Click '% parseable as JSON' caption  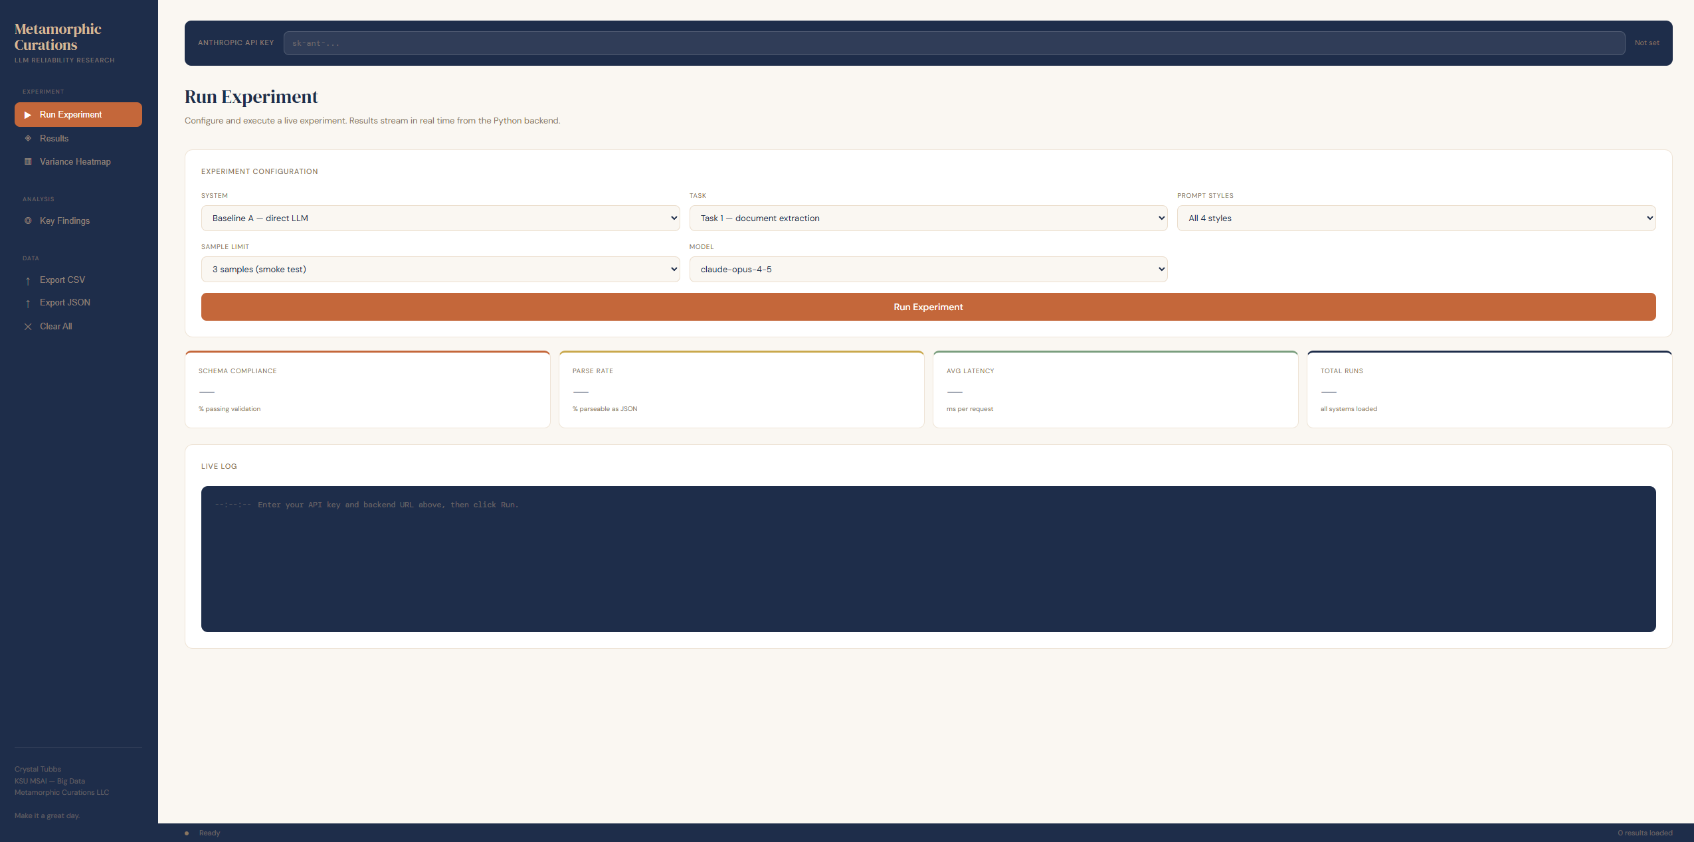click(x=605, y=409)
